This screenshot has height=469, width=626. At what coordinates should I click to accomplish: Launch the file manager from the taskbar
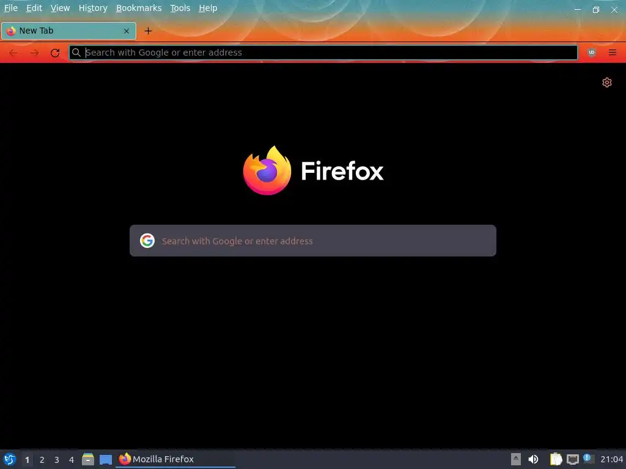pyautogui.click(x=88, y=459)
